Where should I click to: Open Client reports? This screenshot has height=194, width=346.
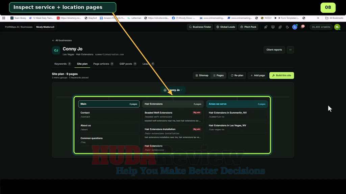pos(274,50)
